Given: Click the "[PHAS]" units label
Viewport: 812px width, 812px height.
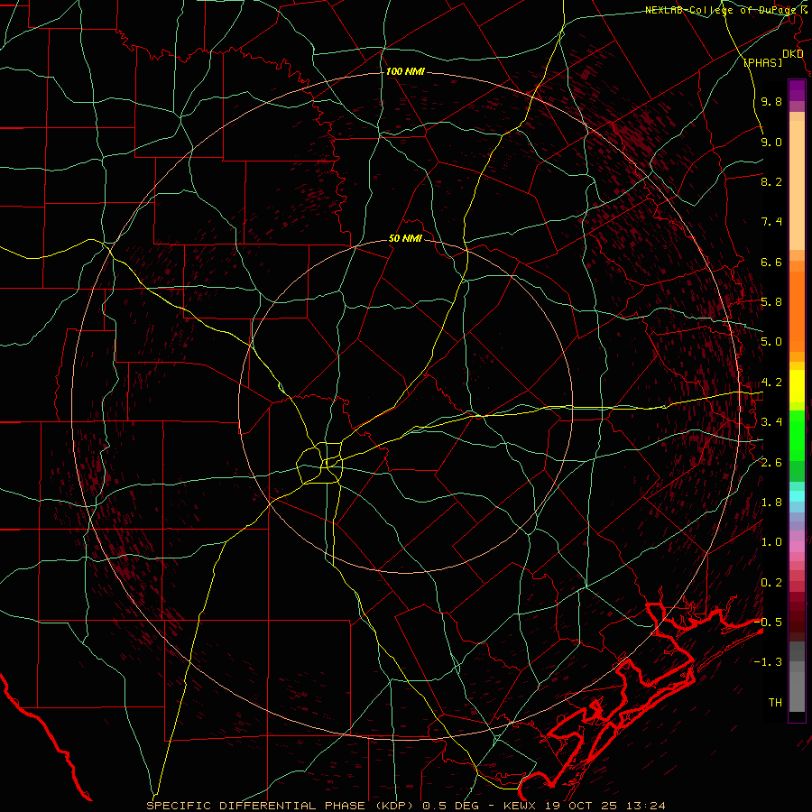Looking at the screenshot, I should [762, 62].
